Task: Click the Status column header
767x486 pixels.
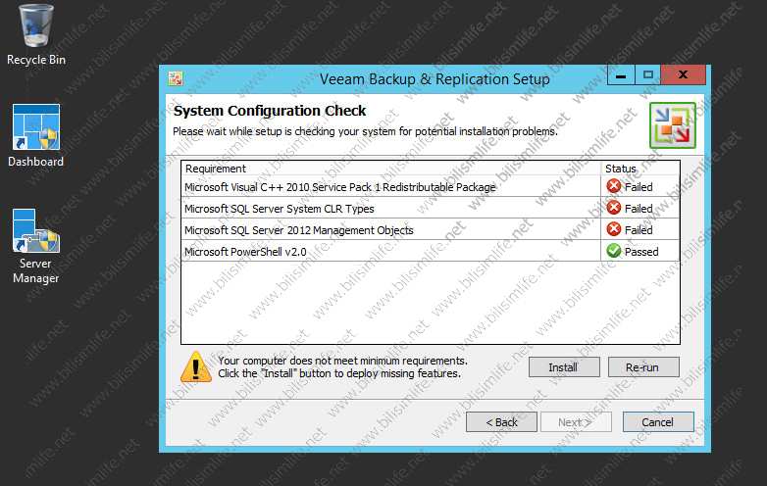Action: (640, 169)
